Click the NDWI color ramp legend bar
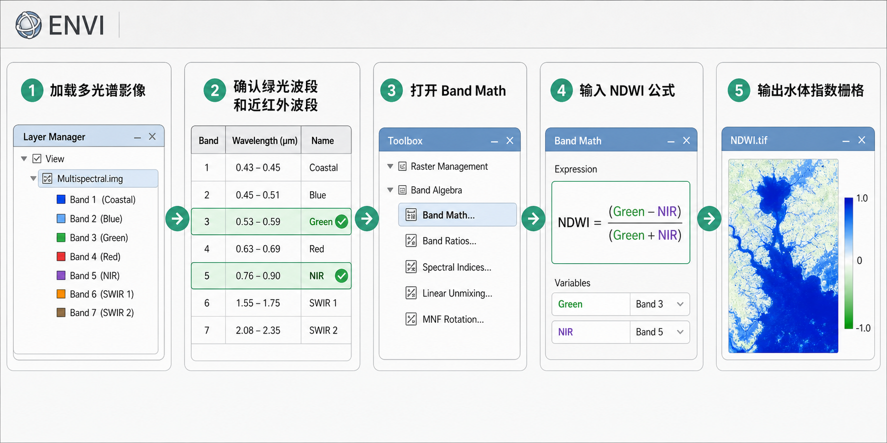Screen dimensions: 887x443 (x=848, y=263)
